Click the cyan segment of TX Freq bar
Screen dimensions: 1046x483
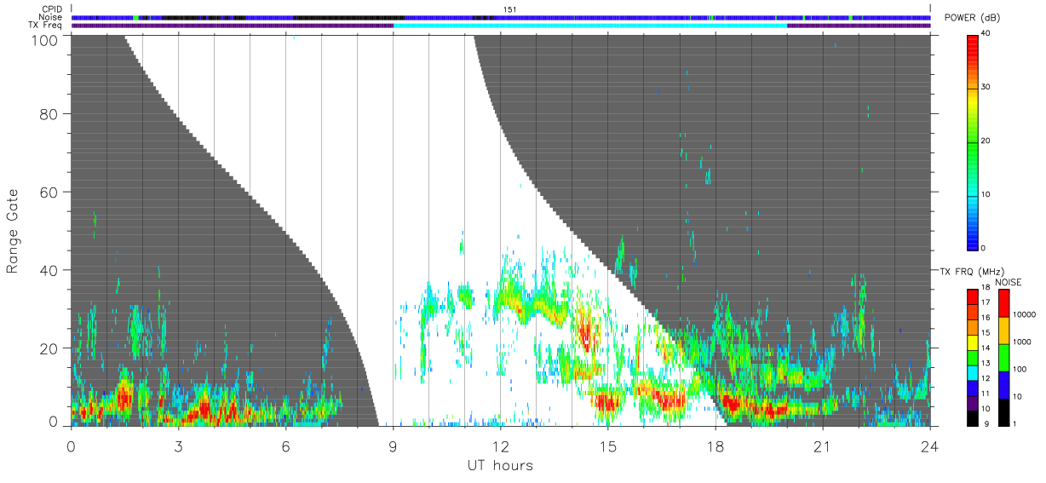point(590,26)
